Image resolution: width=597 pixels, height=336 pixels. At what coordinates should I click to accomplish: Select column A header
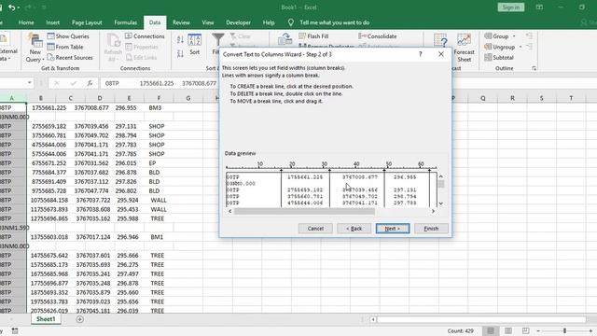[x=12, y=98]
